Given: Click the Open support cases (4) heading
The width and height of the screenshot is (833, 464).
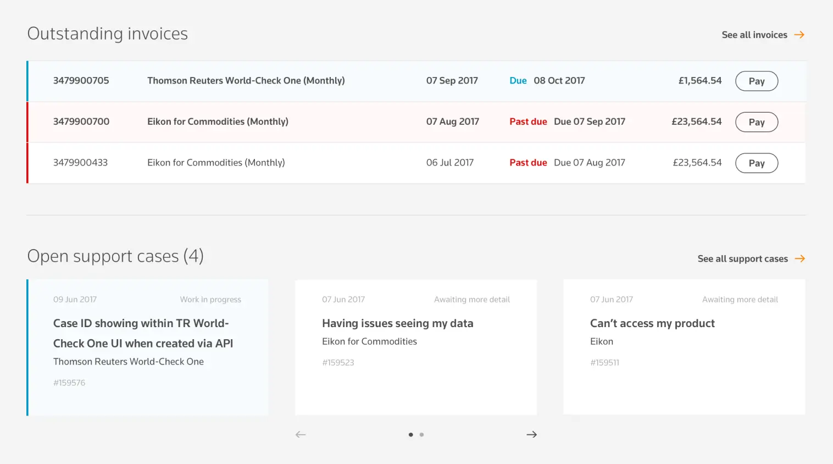Looking at the screenshot, I should tap(115, 256).
